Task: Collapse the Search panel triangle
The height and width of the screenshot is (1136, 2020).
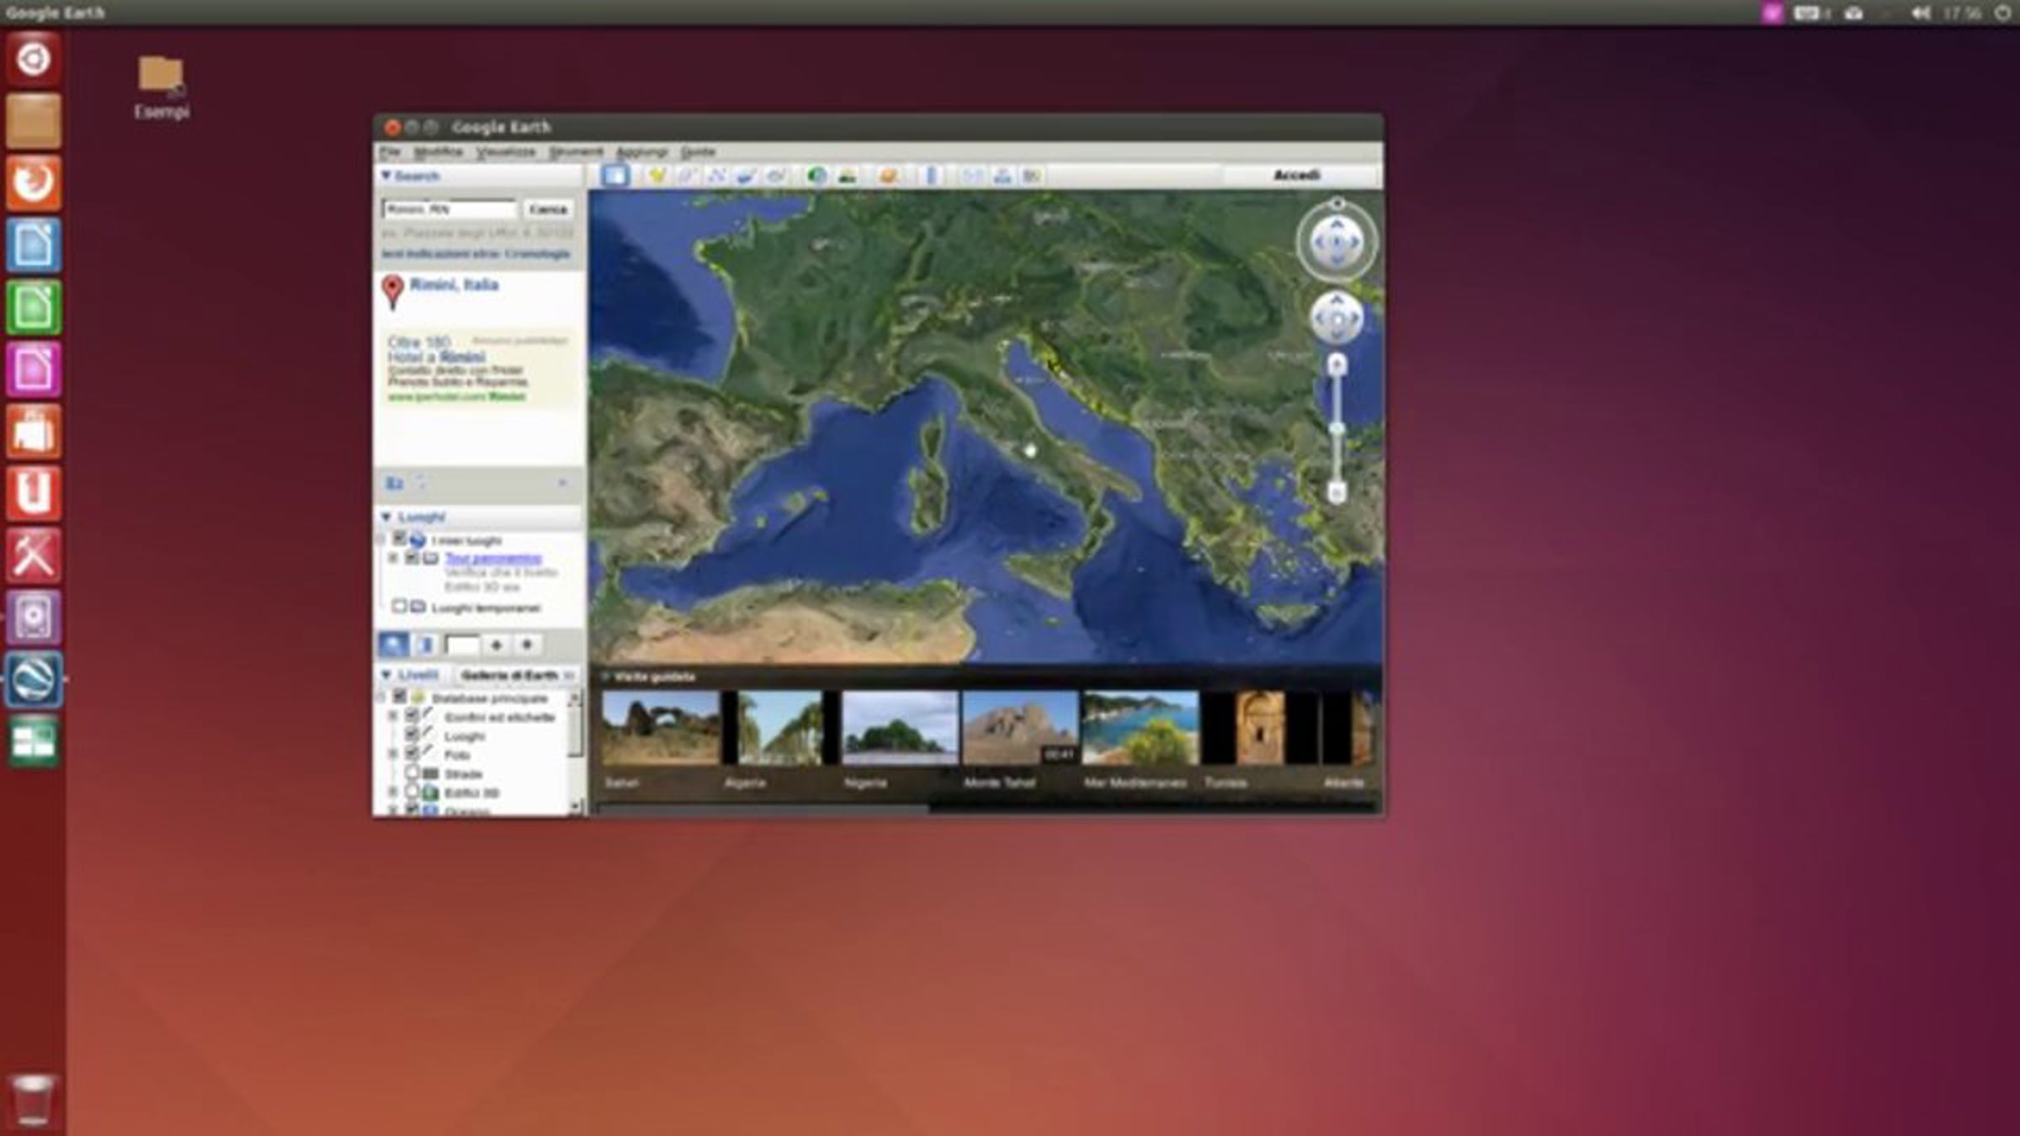Action: click(386, 176)
